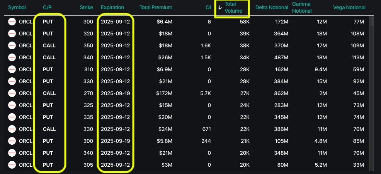Select the $172M total premium cell
The height and width of the screenshot is (174, 381).
click(x=165, y=93)
